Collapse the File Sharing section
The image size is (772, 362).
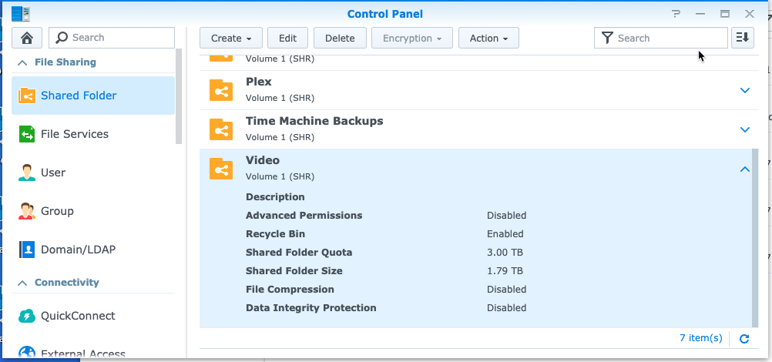(x=22, y=62)
